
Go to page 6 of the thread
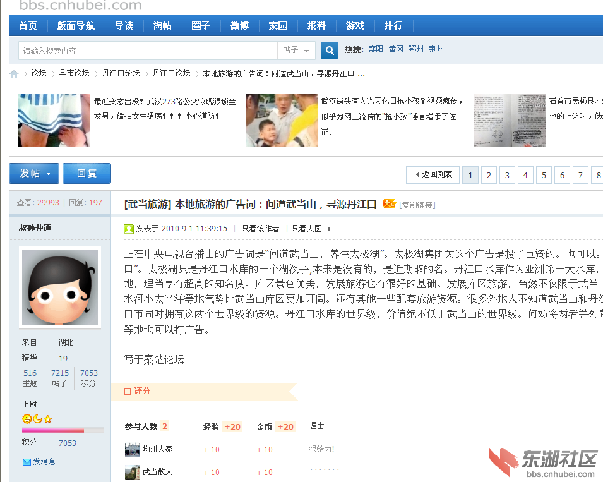[x=562, y=176]
